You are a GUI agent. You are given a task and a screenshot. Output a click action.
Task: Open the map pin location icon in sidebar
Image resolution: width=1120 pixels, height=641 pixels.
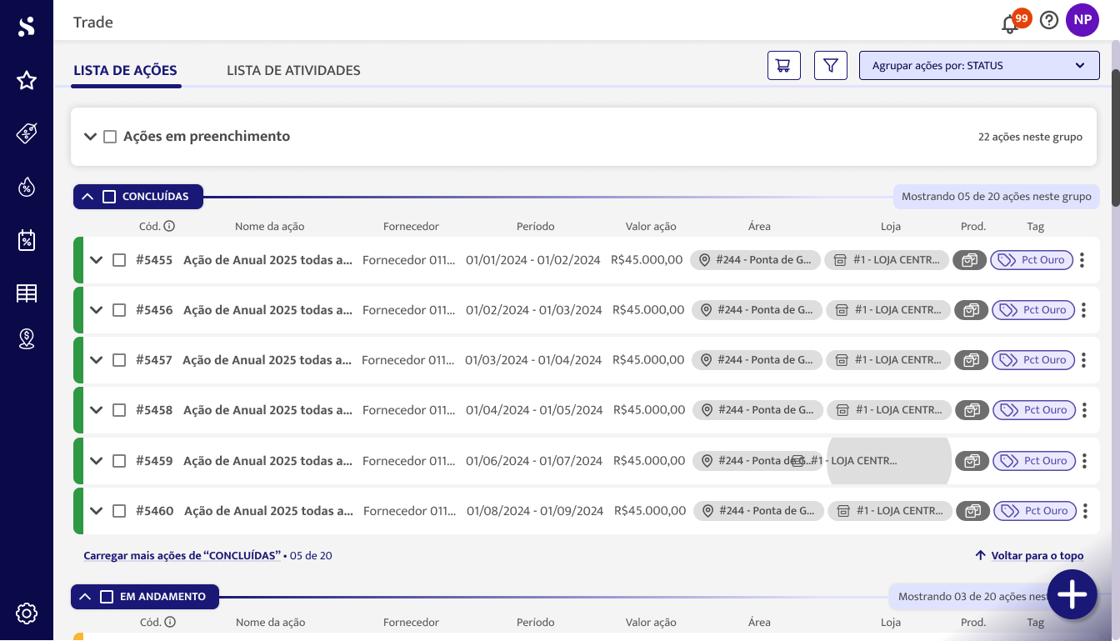point(27,338)
